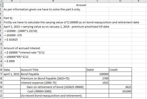Select column E header
This screenshot has width=147, height=99.
pyautogui.click(x=139, y=1)
